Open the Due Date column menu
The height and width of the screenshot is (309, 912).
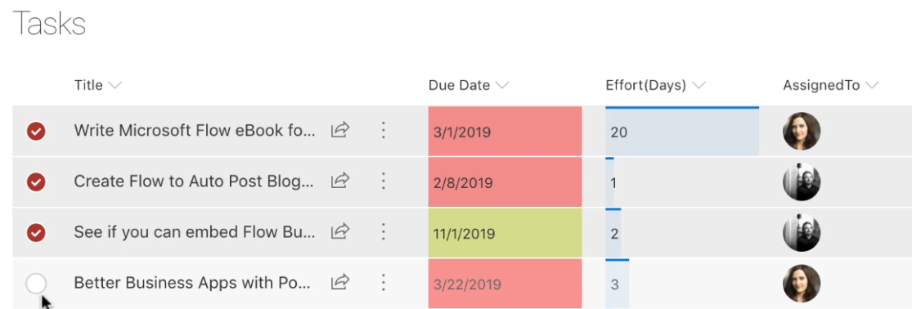pyautogui.click(x=502, y=85)
